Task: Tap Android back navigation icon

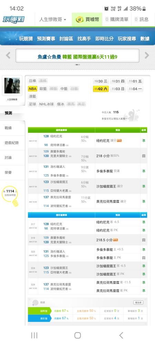Action: [x=121, y=335]
